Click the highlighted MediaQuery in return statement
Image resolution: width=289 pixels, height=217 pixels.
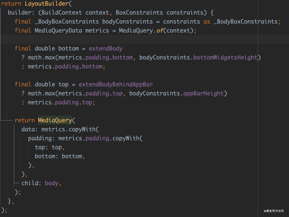[x=55, y=120]
